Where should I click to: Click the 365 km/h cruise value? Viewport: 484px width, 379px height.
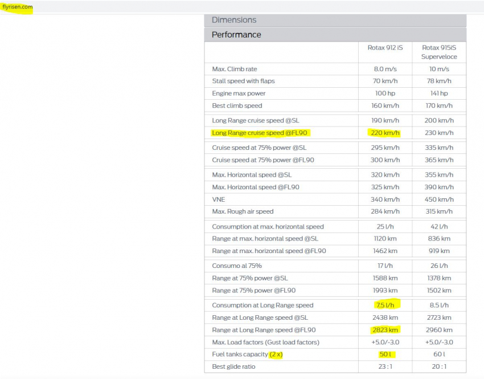click(x=439, y=160)
